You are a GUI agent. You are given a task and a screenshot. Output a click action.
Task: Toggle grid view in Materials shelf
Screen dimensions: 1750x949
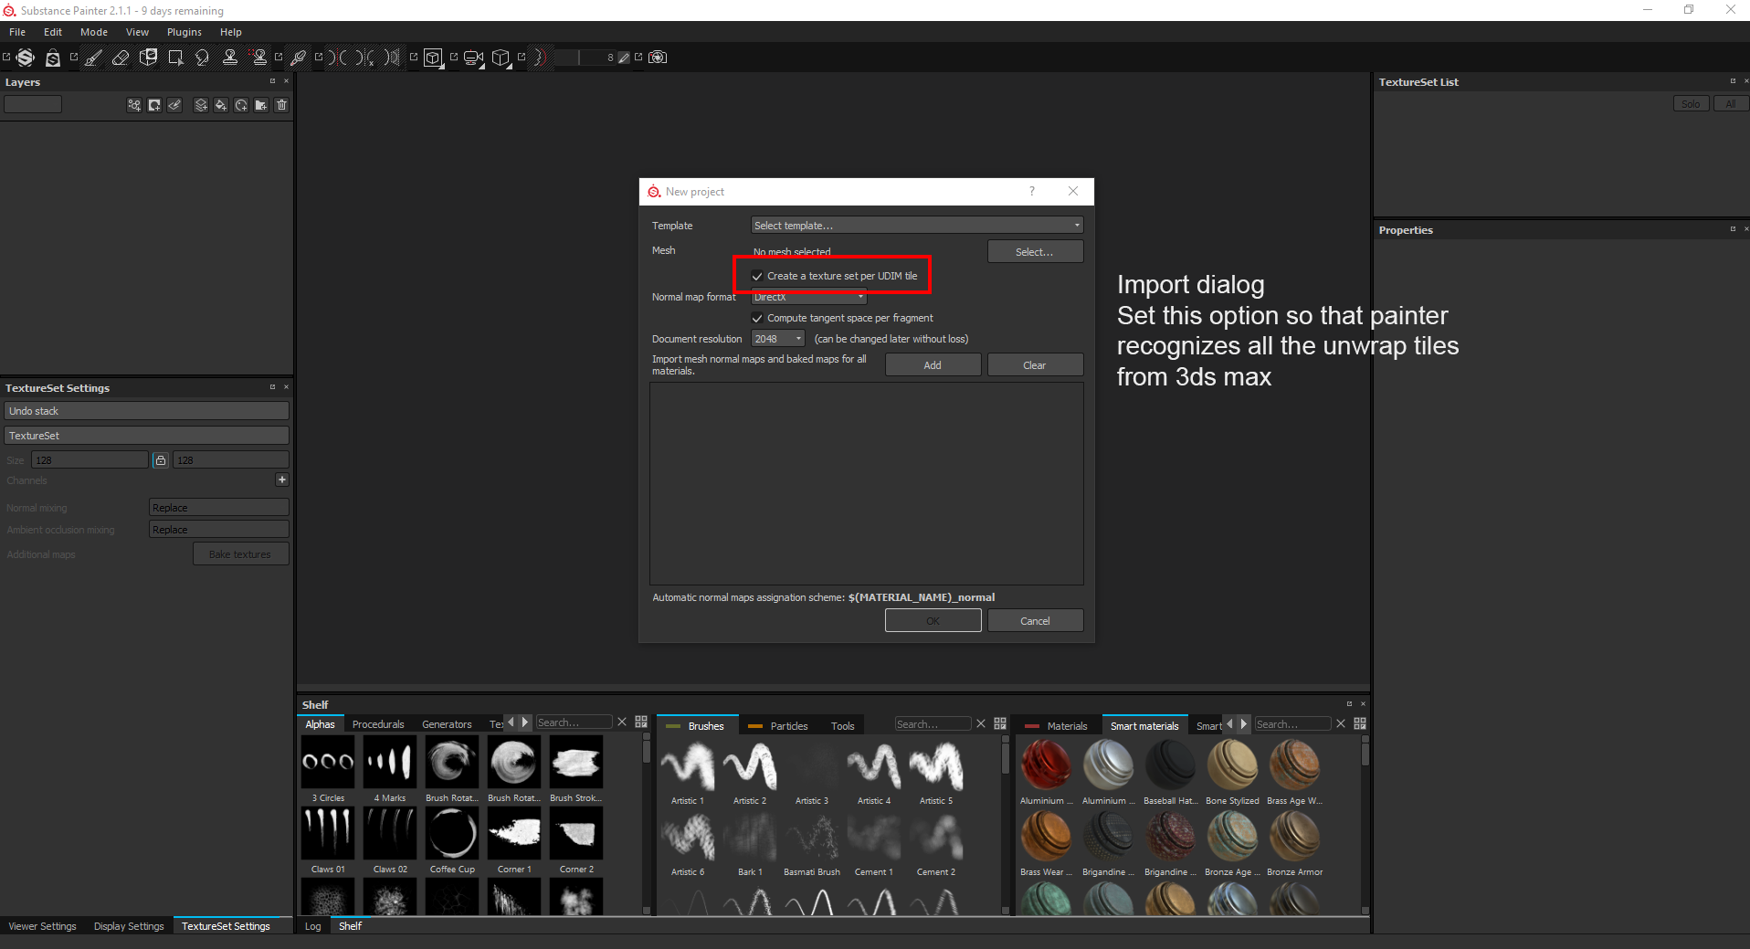point(1360,723)
